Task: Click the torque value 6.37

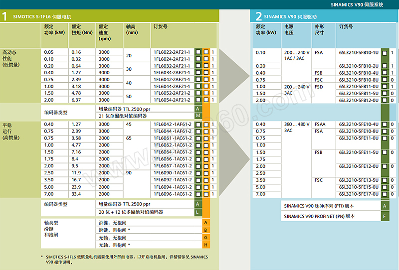Action: point(76,100)
